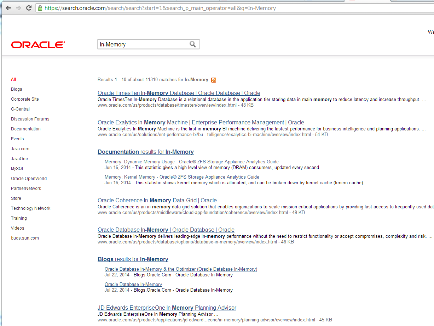Click the green padlock security icon
Viewport: 434px width, 326px height.
(x=40, y=8)
